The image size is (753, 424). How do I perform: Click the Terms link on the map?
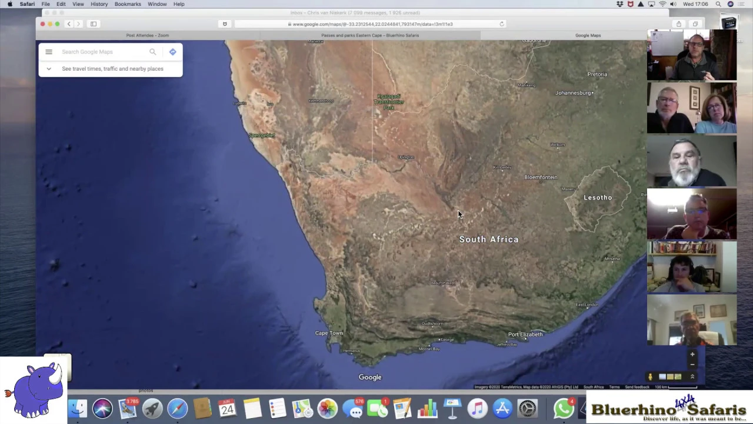(x=614, y=387)
